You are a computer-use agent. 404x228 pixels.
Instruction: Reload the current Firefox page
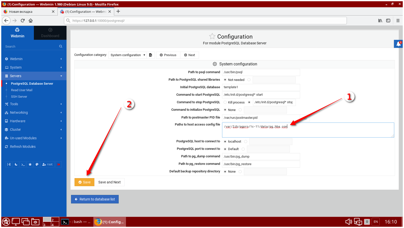coord(23,21)
